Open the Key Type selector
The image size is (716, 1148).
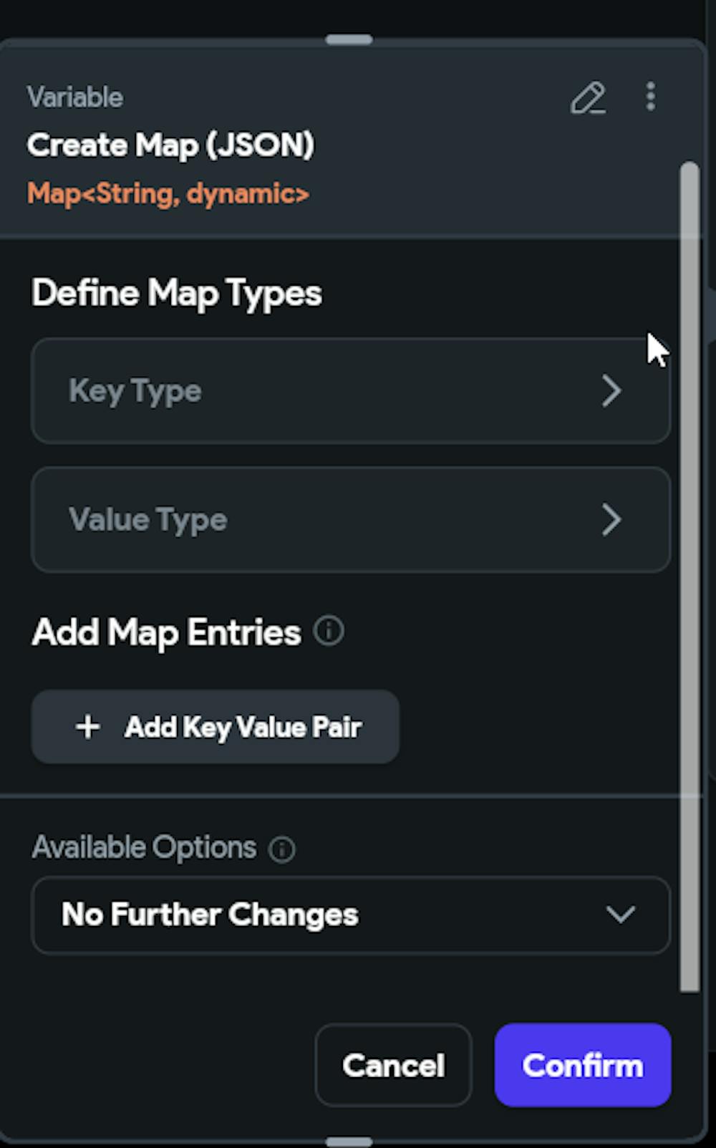350,391
